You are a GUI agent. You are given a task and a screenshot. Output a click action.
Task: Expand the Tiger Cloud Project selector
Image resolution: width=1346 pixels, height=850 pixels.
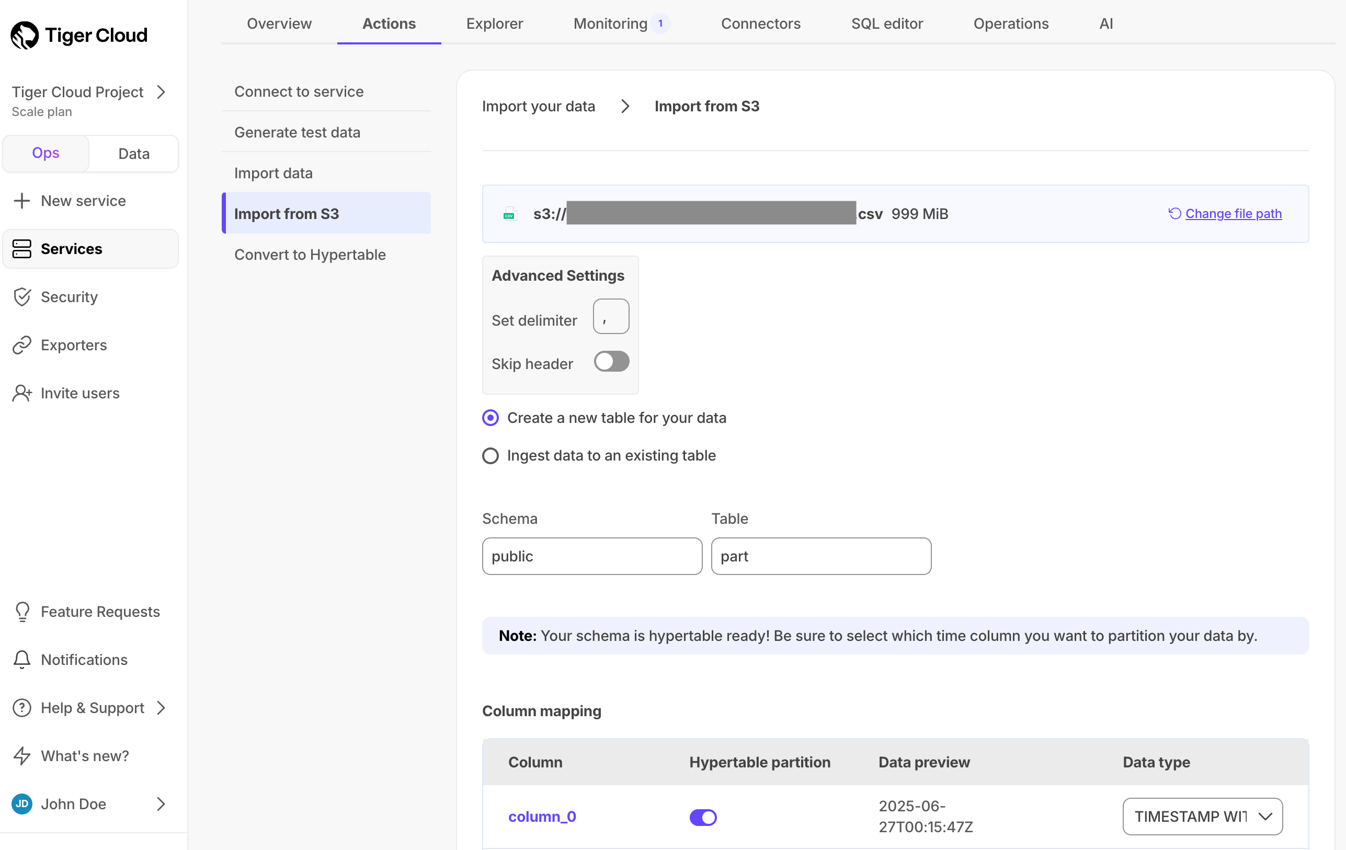162,92
